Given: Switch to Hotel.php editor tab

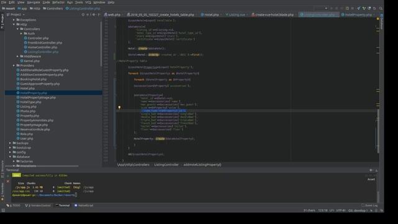Looking at the screenshot, I should click(210, 15).
